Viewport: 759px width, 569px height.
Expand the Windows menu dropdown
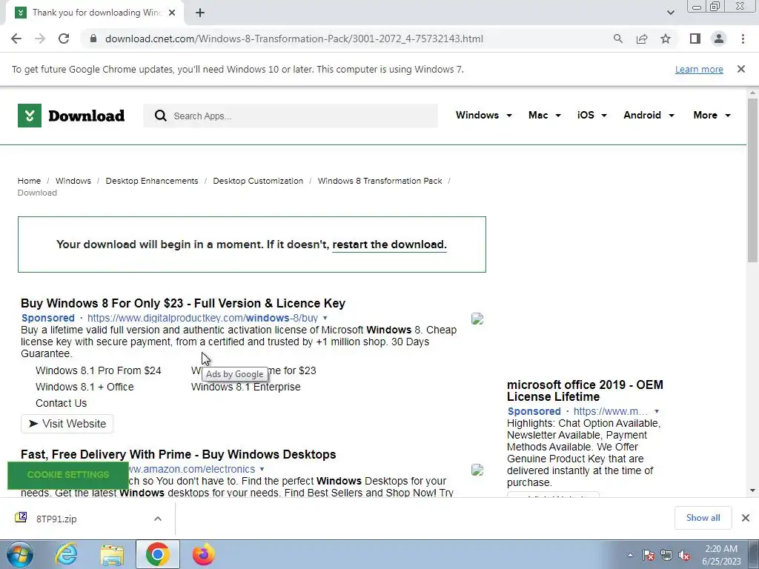(483, 115)
